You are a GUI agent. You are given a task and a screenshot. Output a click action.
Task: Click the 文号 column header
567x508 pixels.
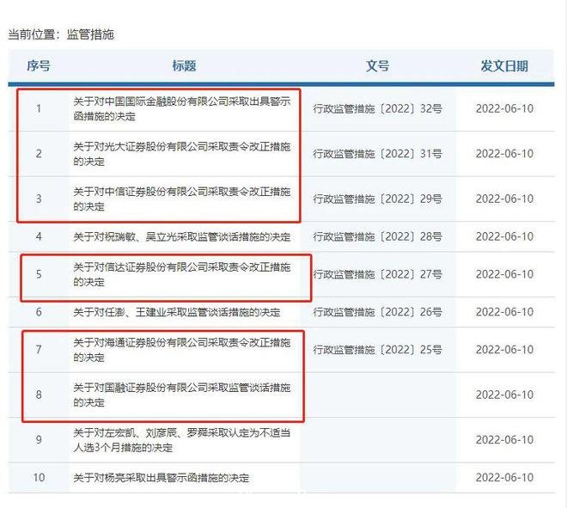tap(377, 66)
